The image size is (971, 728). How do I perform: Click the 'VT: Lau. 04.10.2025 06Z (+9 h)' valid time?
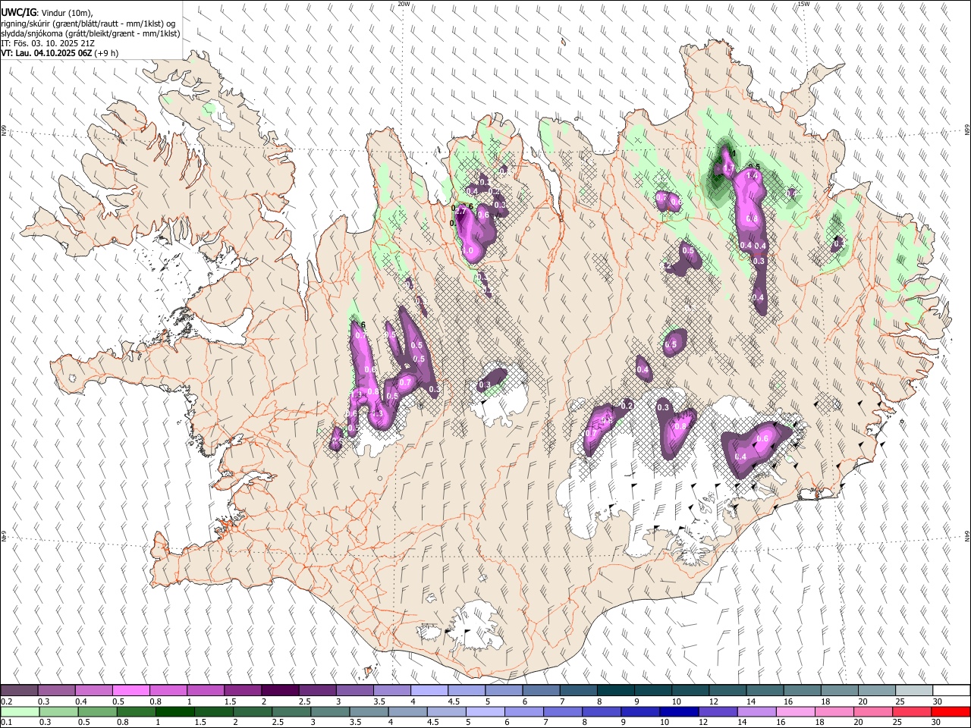(x=59, y=53)
